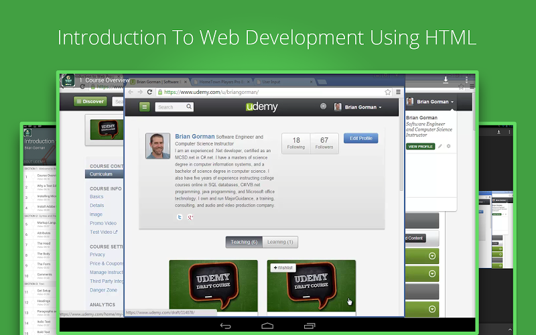Expand the second green section circled arrow
The image size is (536, 335).
point(432,274)
